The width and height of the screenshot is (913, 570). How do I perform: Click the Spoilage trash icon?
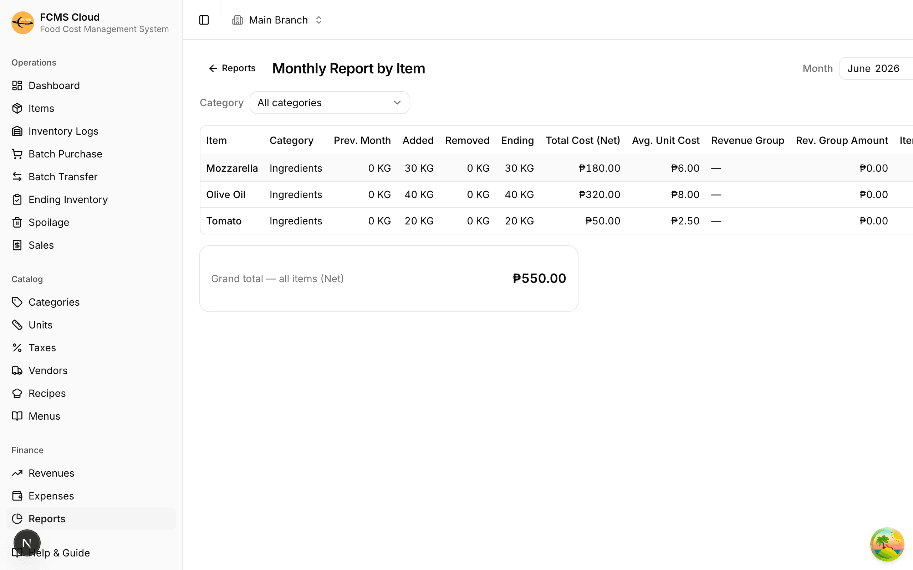(x=17, y=222)
